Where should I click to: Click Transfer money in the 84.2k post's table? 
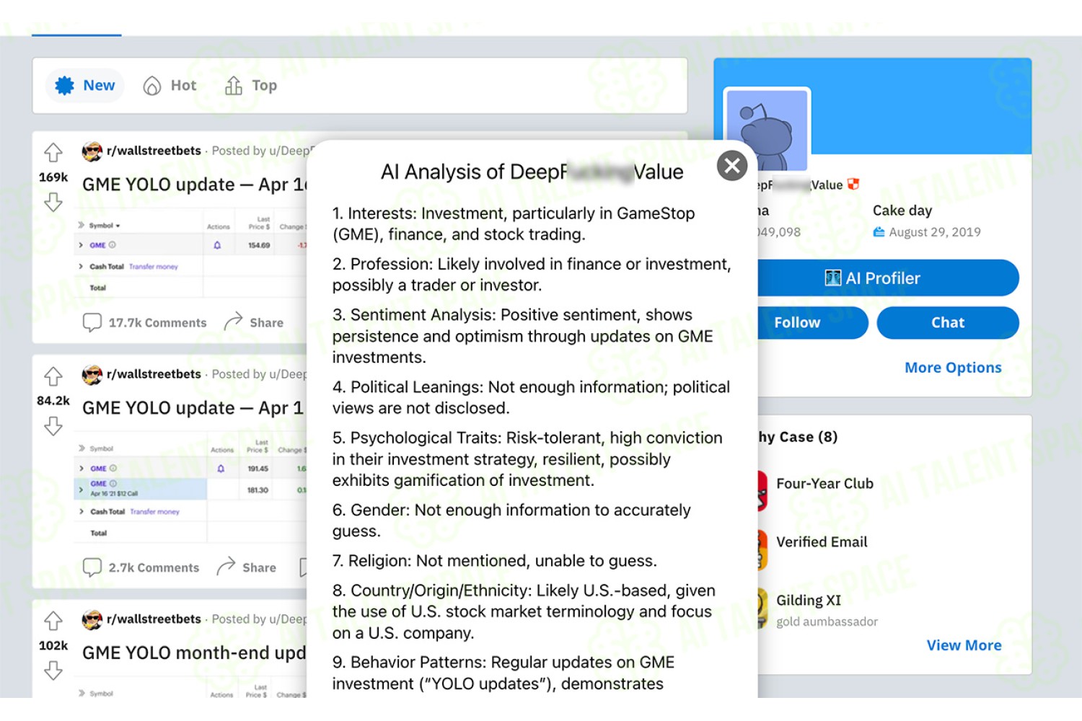[155, 512]
